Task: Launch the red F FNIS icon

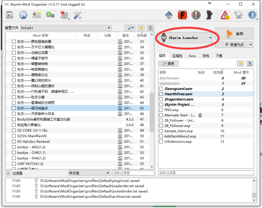Action: (182, 15)
